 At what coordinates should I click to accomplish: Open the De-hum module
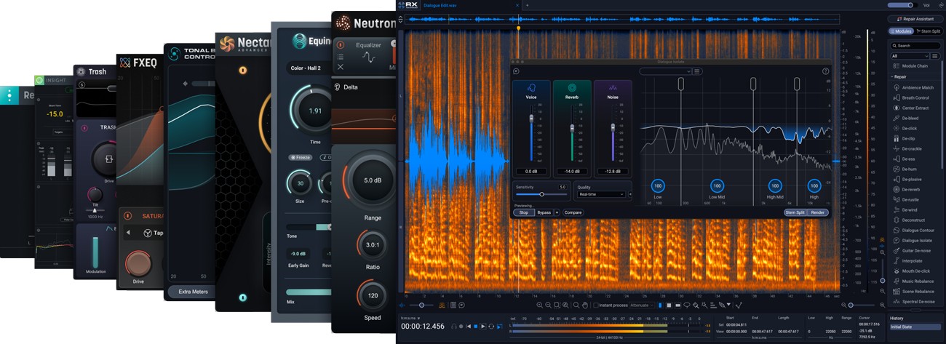tap(910, 169)
